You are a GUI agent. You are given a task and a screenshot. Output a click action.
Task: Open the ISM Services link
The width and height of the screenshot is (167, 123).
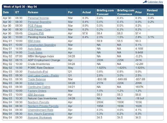coord(36,94)
